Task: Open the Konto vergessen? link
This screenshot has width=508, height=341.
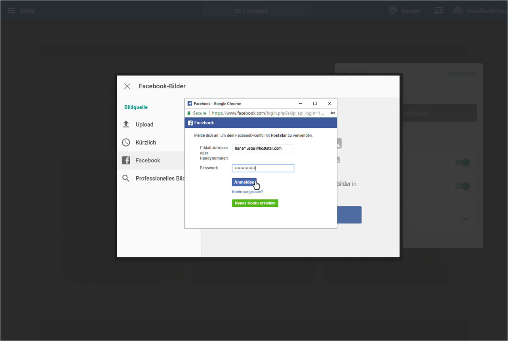Action: coord(247,192)
